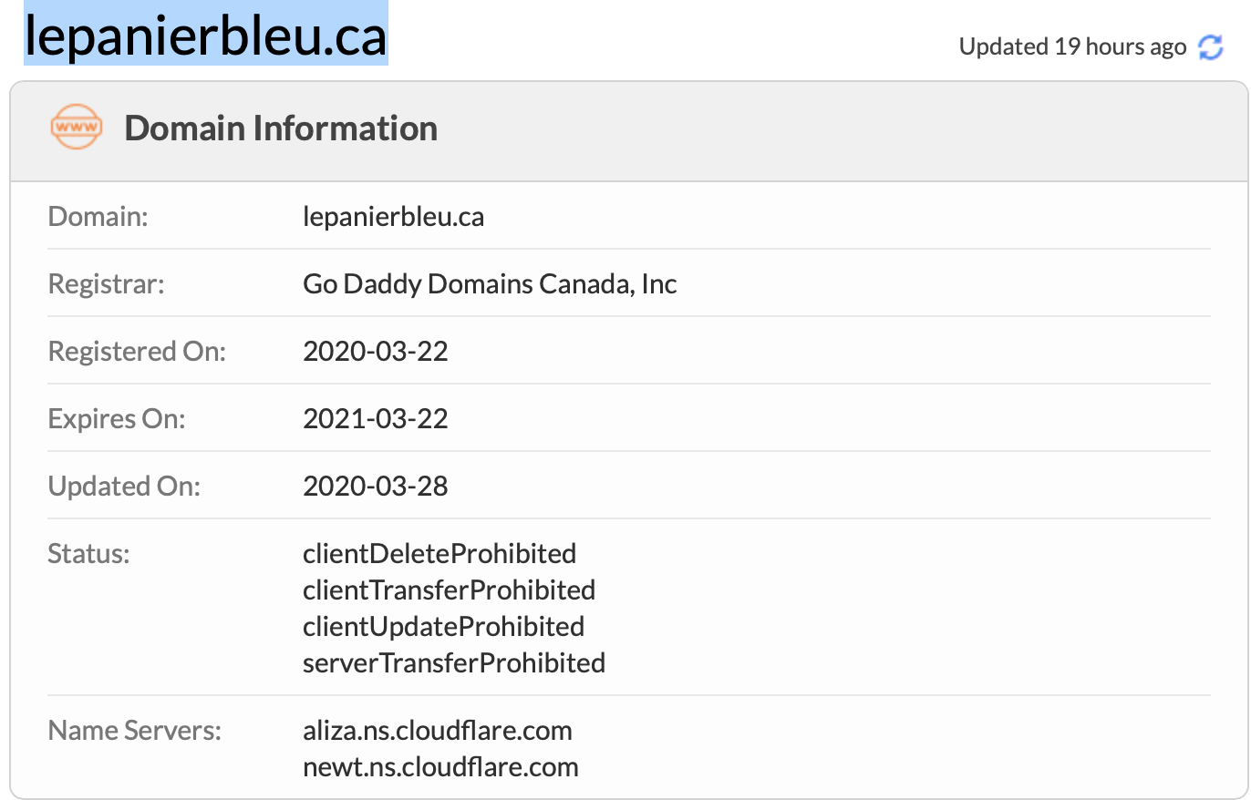Click the Name Servers field label
The image size is (1251, 800).
(x=135, y=731)
